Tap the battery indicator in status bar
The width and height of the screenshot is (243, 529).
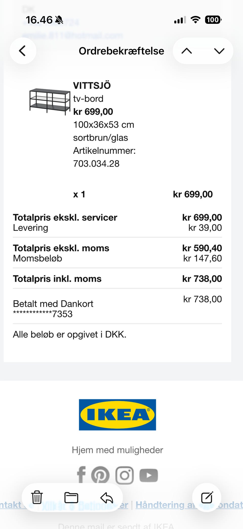coord(213,20)
